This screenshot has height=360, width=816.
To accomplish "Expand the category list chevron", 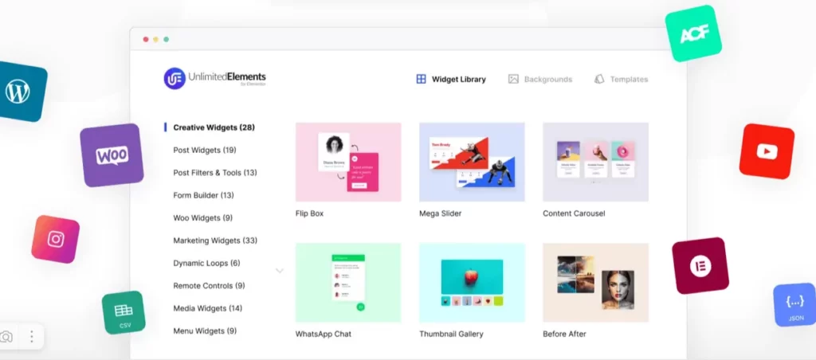I will tap(280, 271).
